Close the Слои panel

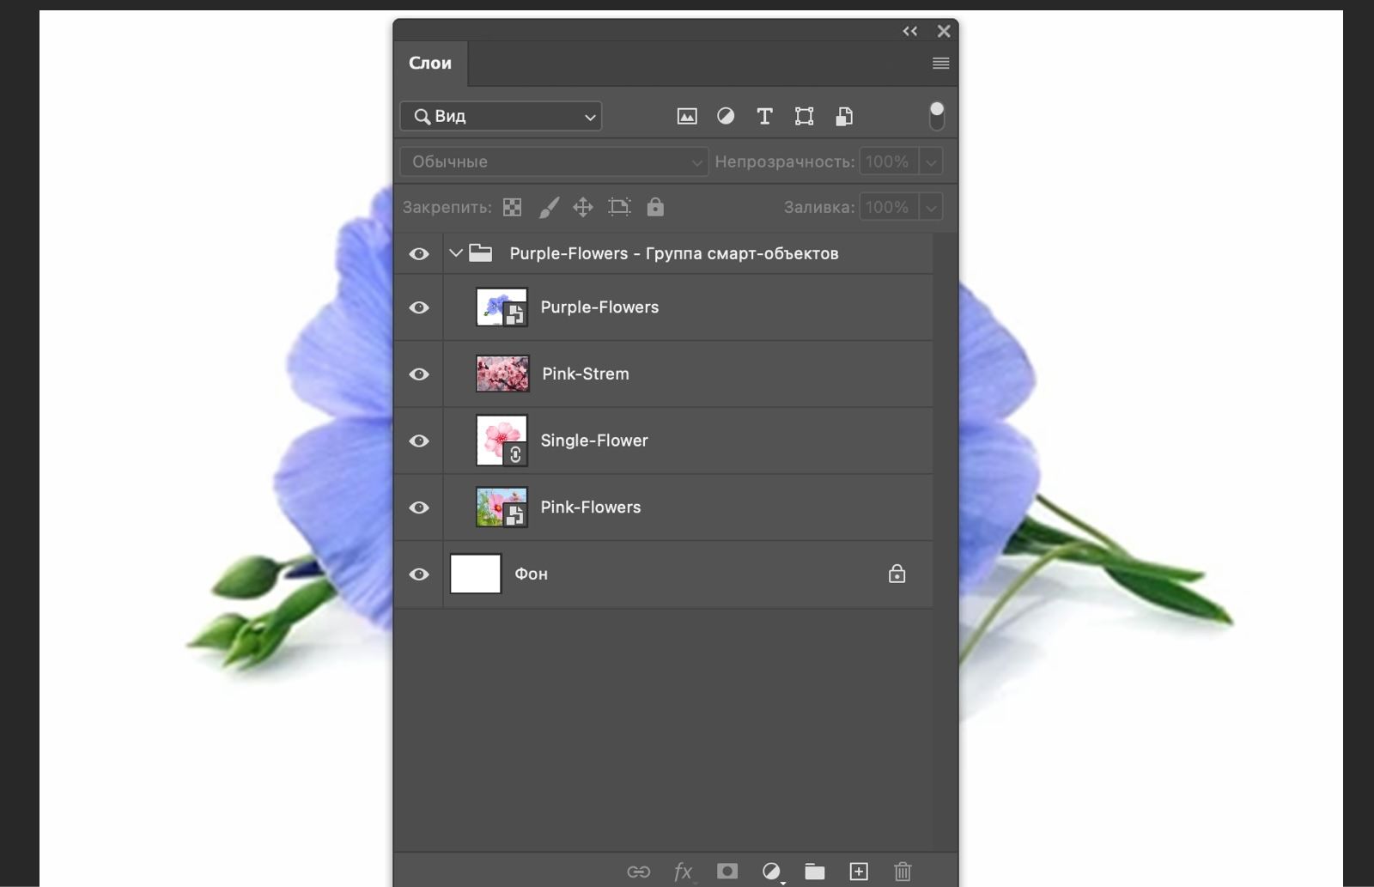click(944, 32)
